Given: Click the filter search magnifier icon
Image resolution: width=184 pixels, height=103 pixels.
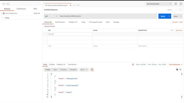Looking at the screenshot, I should (4, 4).
